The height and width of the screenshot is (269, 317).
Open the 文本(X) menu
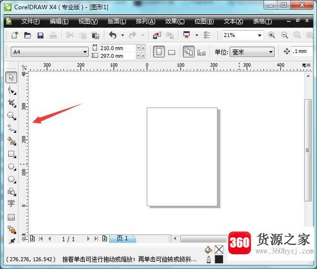[x=233, y=21]
